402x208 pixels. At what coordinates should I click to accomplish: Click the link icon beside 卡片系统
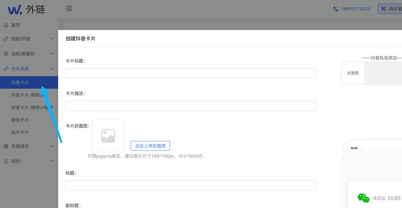tap(6, 69)
